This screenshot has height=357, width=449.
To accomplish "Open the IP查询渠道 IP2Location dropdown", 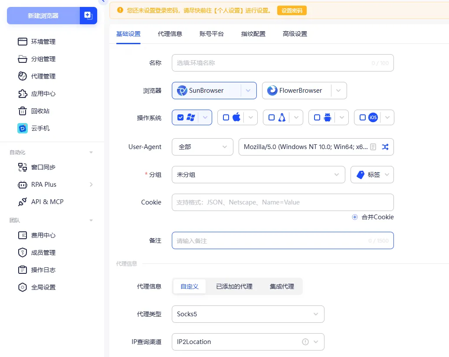I will 248,341.
